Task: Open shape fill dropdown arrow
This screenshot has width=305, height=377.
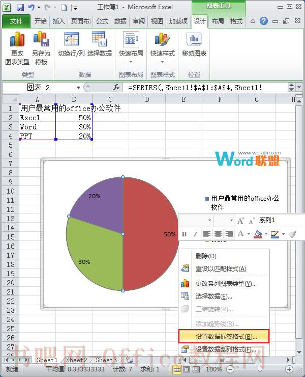Action: click(266, 234)
